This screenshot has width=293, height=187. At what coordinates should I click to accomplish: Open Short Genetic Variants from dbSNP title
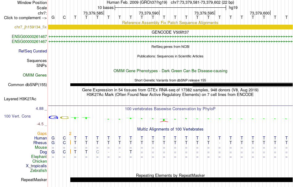pyautogui.click(x=170, y=81)
